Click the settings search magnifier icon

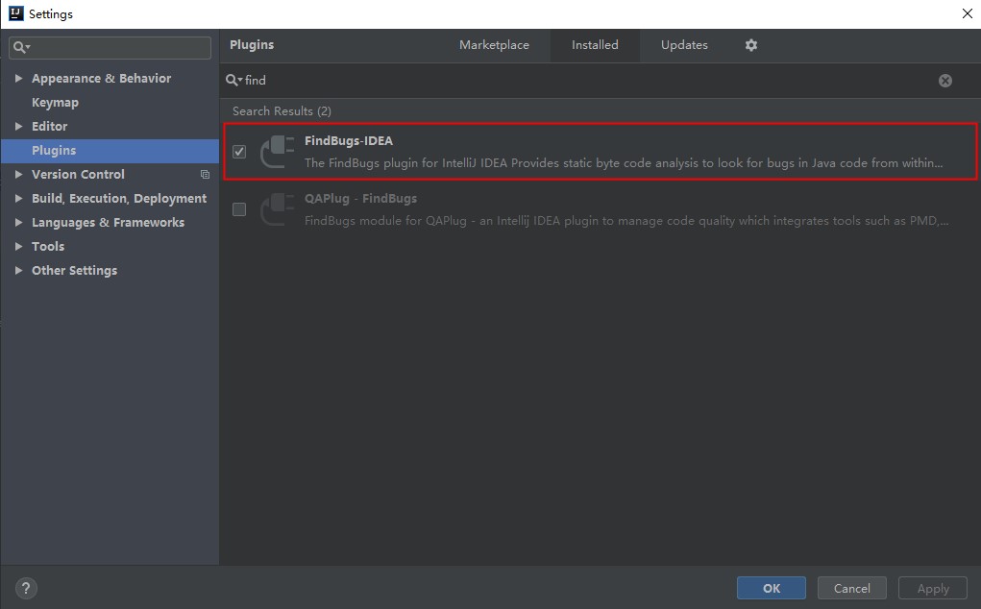coord(22,47)
